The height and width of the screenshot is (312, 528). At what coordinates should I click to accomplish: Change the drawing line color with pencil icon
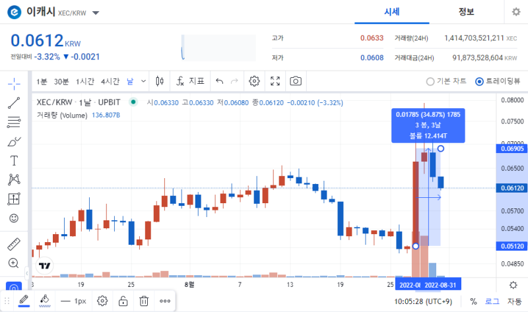pyautogui.click(x=24, y=301)
